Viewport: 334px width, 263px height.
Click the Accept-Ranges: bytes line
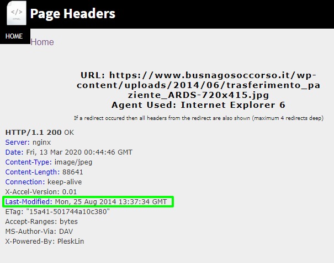(41, 221)
